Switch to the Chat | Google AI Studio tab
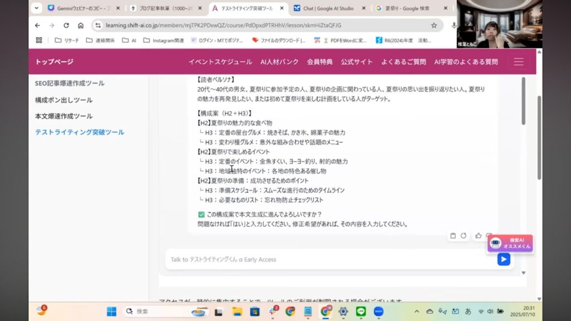The image size is (571, 321). (329, 8)
